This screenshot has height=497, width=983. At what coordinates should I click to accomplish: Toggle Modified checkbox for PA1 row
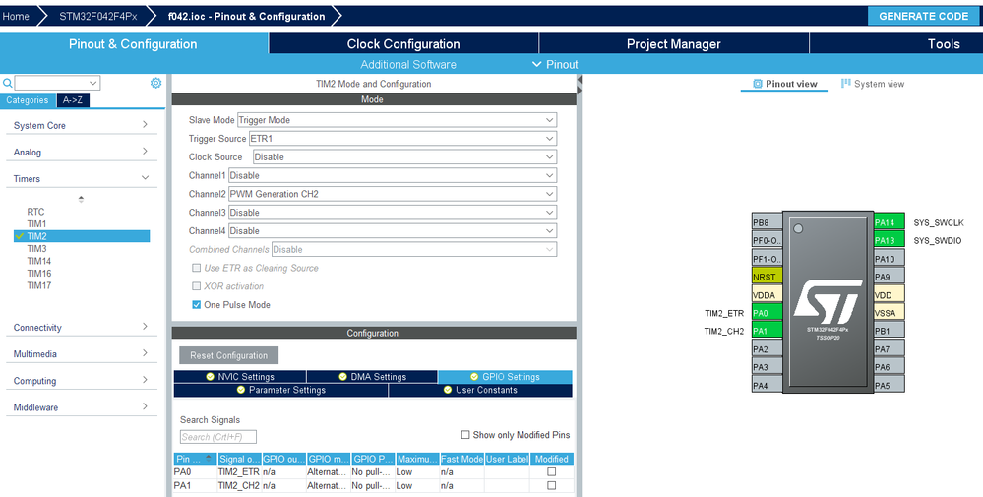552,486
